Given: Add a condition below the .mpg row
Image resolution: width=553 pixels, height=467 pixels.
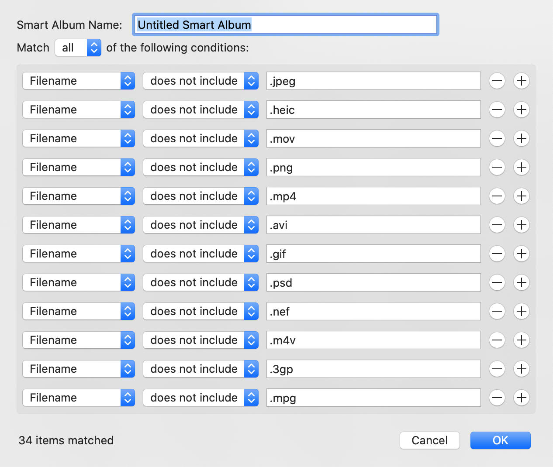Looking at the screenshot, I should (522, 398).
